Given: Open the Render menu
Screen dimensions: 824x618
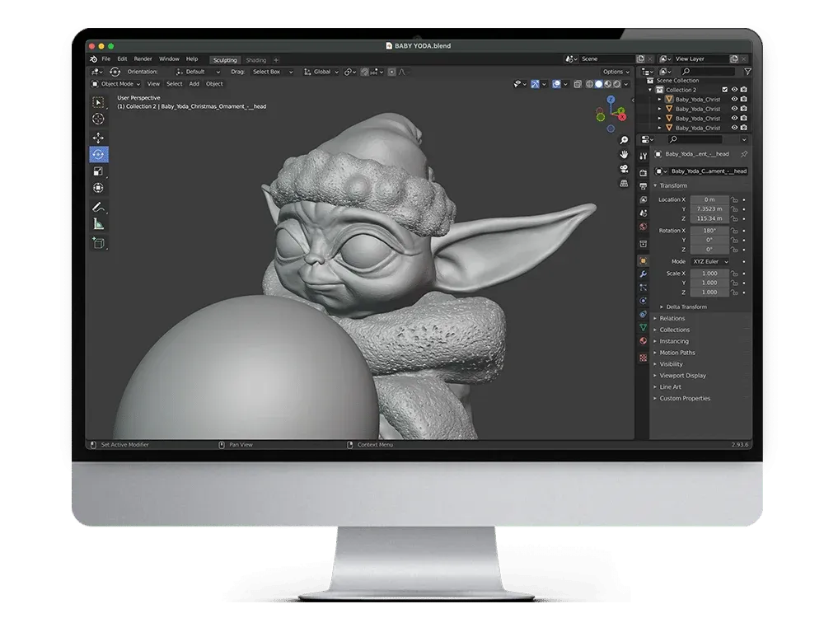Looking at the screenshot, I should 143,59.
